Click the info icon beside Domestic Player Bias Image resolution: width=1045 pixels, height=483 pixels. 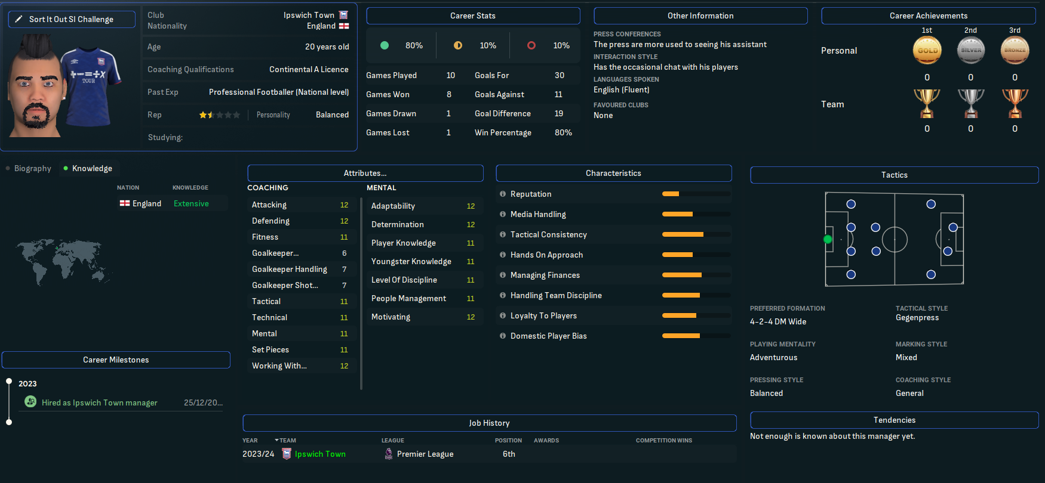[503, 336]
